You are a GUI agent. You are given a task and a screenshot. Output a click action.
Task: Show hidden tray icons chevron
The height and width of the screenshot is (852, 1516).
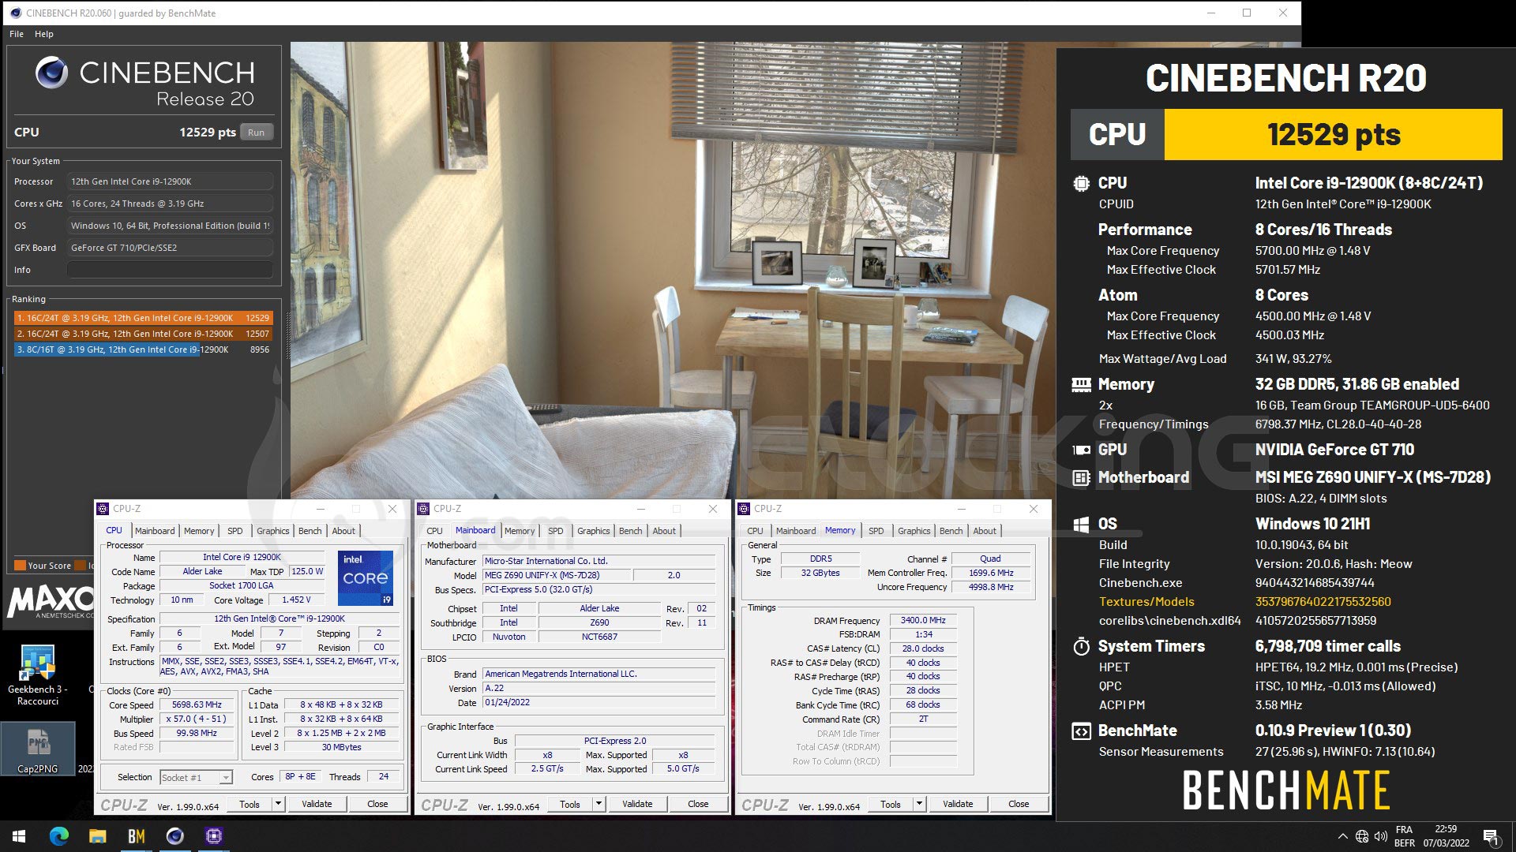1342,836
